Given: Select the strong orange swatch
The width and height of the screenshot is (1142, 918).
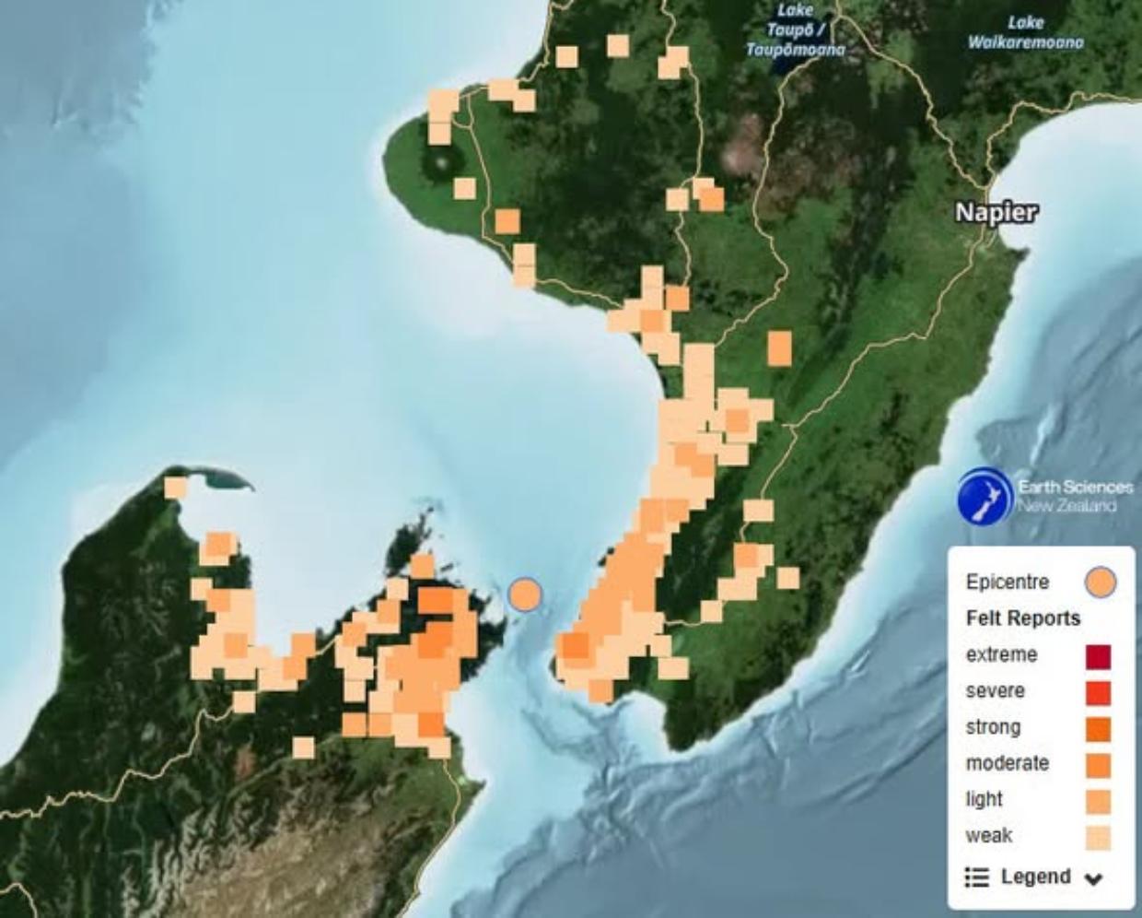Looking at the screenshot, I should tap(1098, 728).
